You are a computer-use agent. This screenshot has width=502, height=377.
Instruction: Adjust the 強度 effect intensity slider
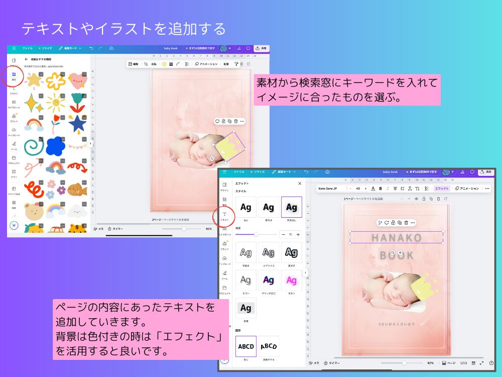[x=256, y=234]
